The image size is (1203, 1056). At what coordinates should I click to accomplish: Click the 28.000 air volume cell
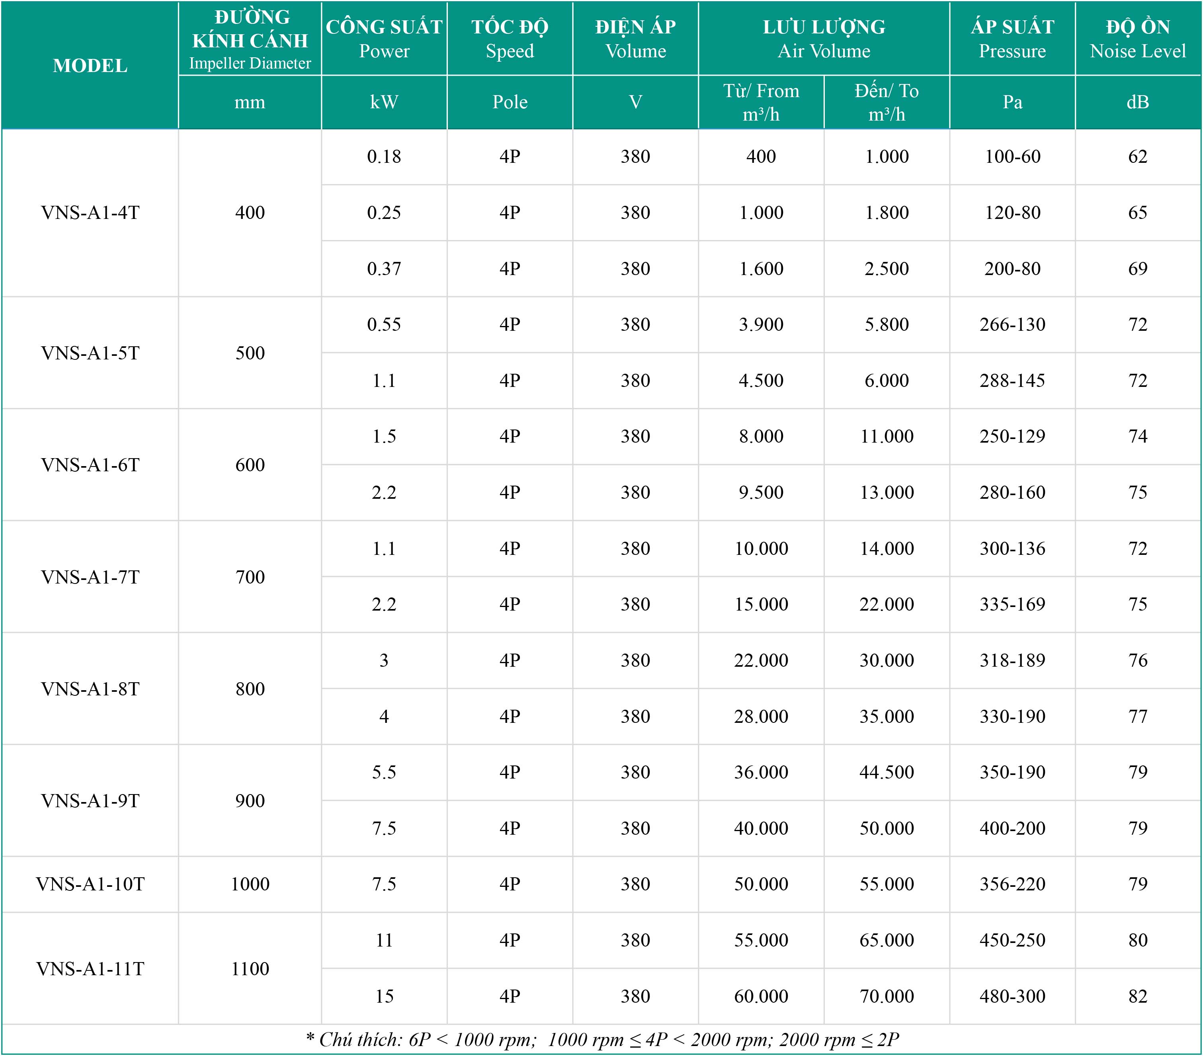761,716
